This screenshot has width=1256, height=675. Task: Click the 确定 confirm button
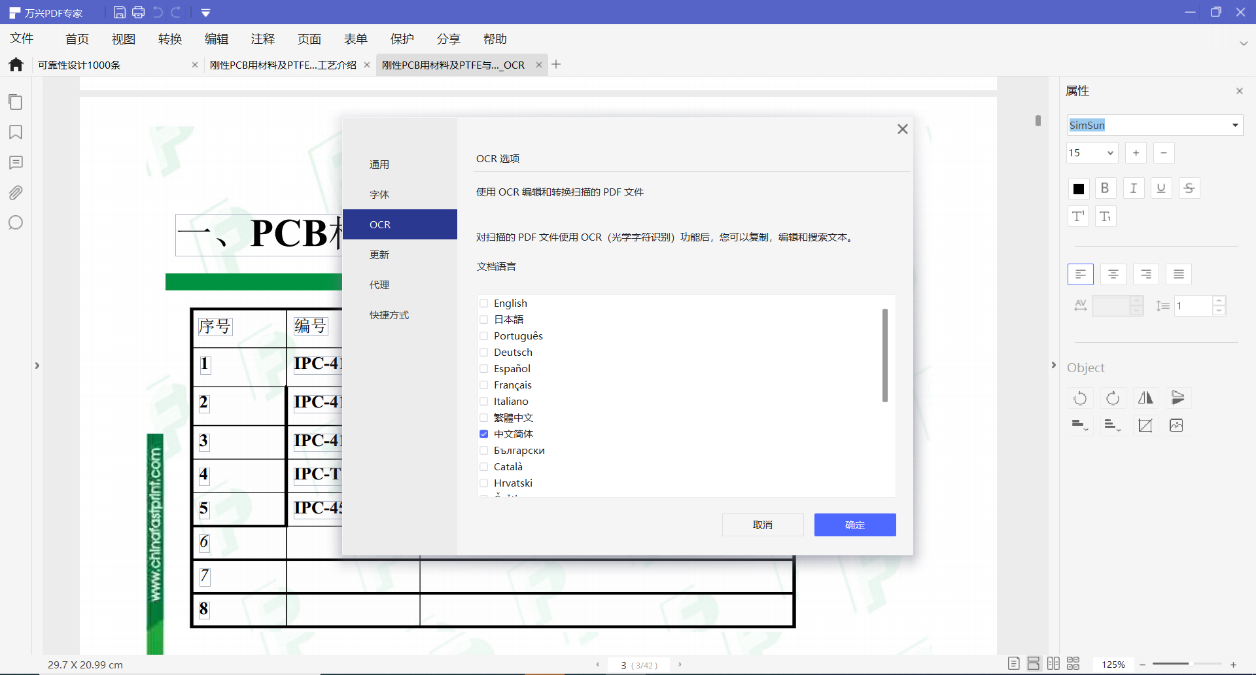click(855, 525)
